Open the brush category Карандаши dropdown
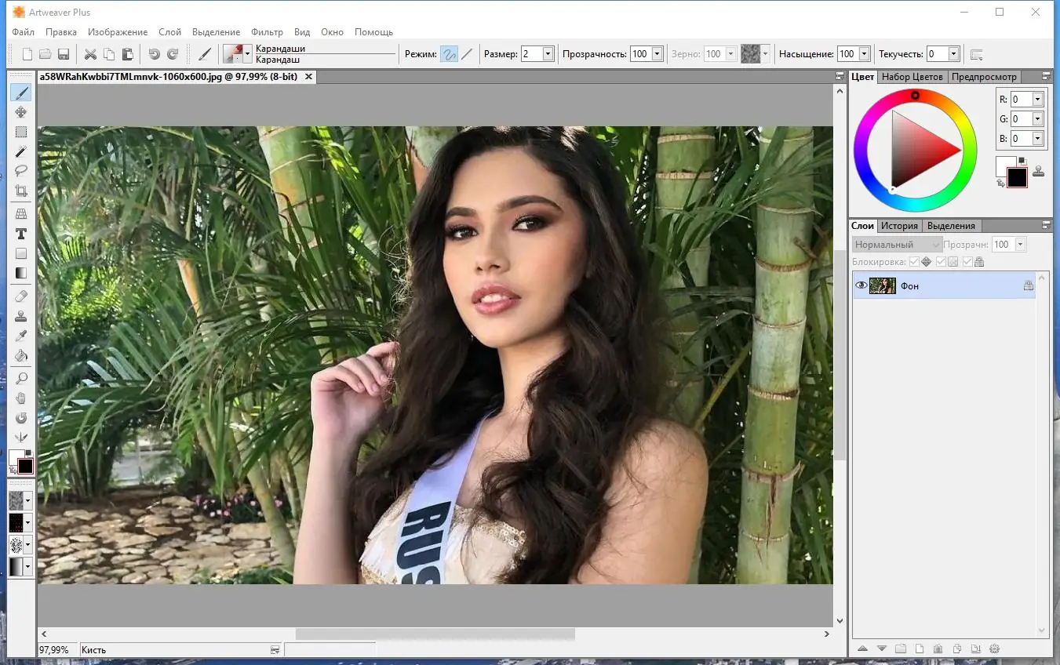Screen dimensions: 1060x665 (248, 54)
